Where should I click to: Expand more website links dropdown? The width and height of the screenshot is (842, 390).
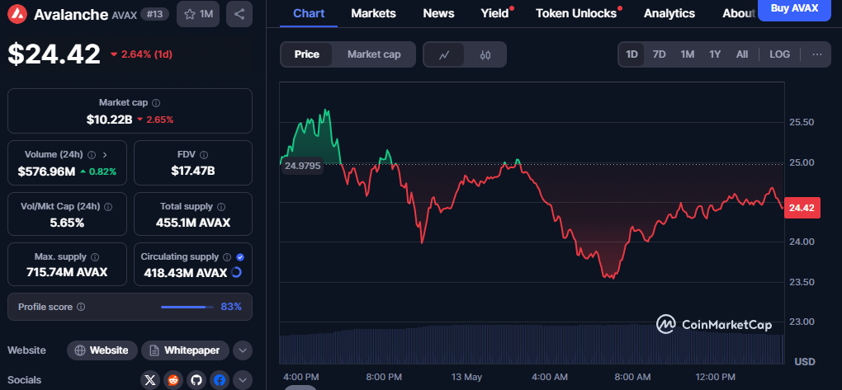click(x=242, y=350)
